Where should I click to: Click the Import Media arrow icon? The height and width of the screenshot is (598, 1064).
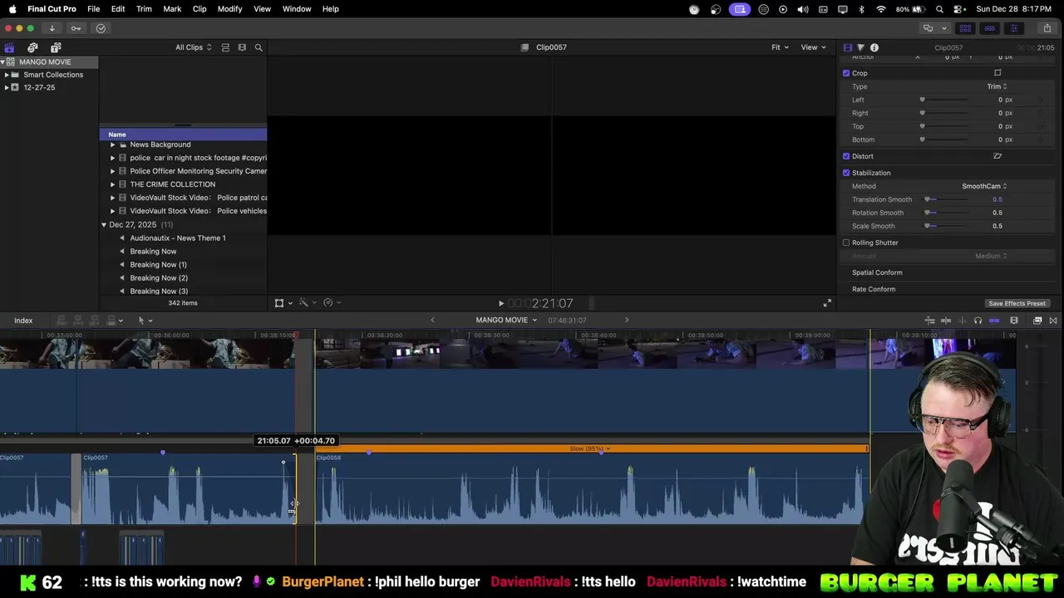coord(52,28)
